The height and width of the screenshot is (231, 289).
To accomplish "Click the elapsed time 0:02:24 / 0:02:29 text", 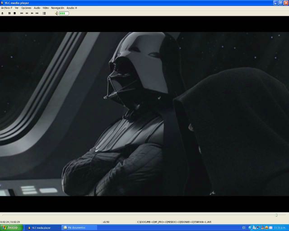I will pyautogui.click(x=10, y=222).
